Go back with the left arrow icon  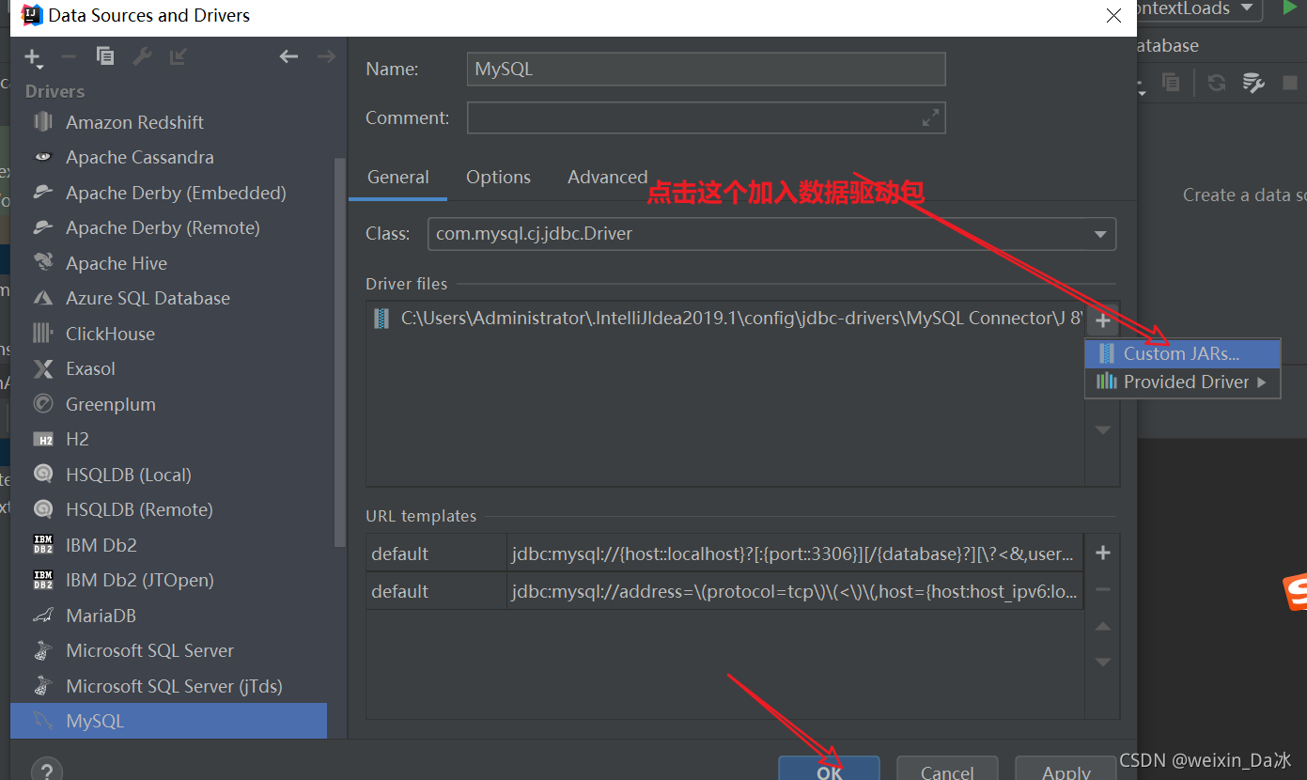[x=288, y=56]
